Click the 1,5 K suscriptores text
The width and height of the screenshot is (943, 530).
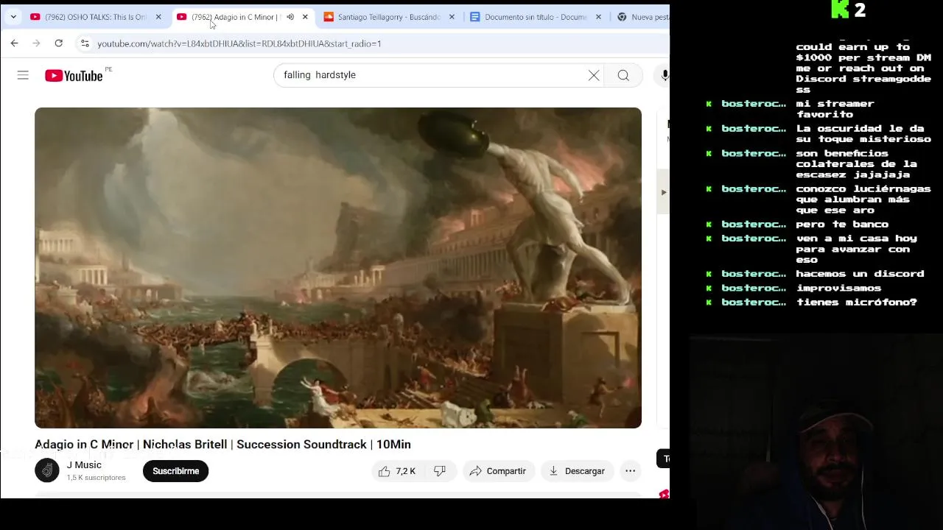click(x=96, y=478)
